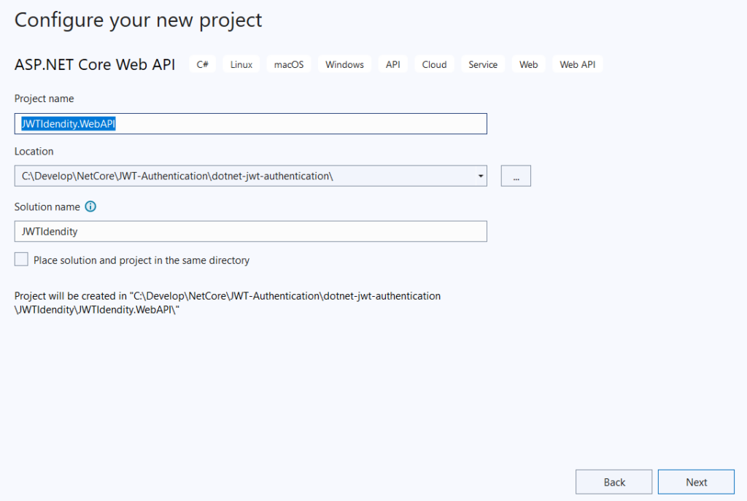The width and height of the screenshot is (747, 501).
Task: Click the macOS tag
Action: tap(289, 64)
